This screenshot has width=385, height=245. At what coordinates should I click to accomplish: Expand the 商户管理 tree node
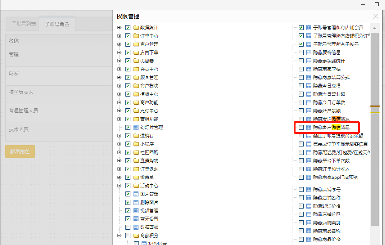point(119,44)
